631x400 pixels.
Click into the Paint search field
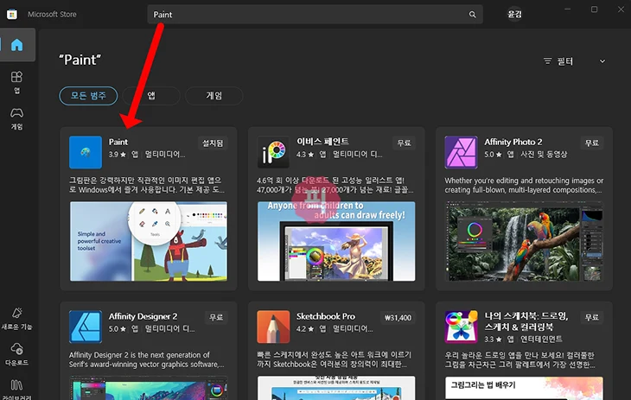(x=315, y=15)
